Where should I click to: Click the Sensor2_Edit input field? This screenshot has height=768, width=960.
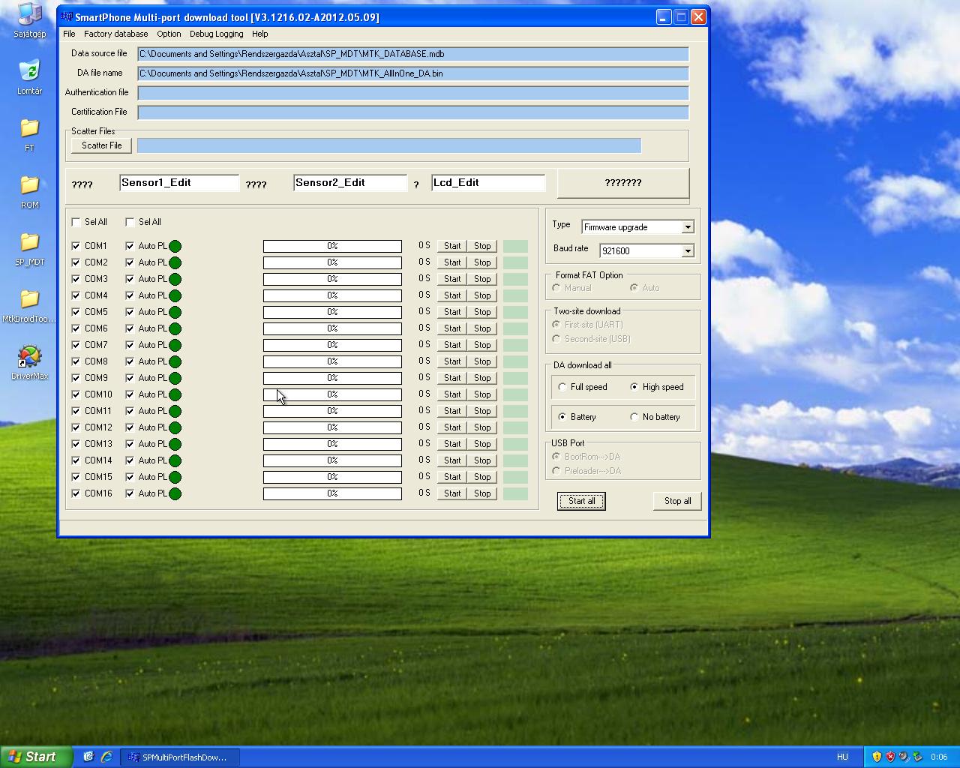tap(350, 183)
